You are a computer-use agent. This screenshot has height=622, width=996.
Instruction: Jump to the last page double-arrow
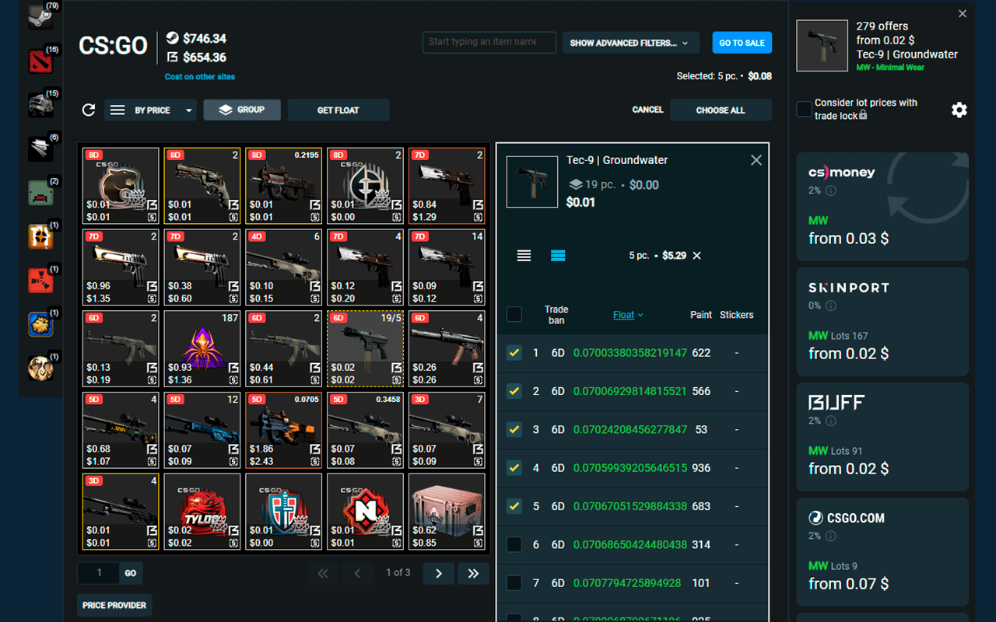473,573
